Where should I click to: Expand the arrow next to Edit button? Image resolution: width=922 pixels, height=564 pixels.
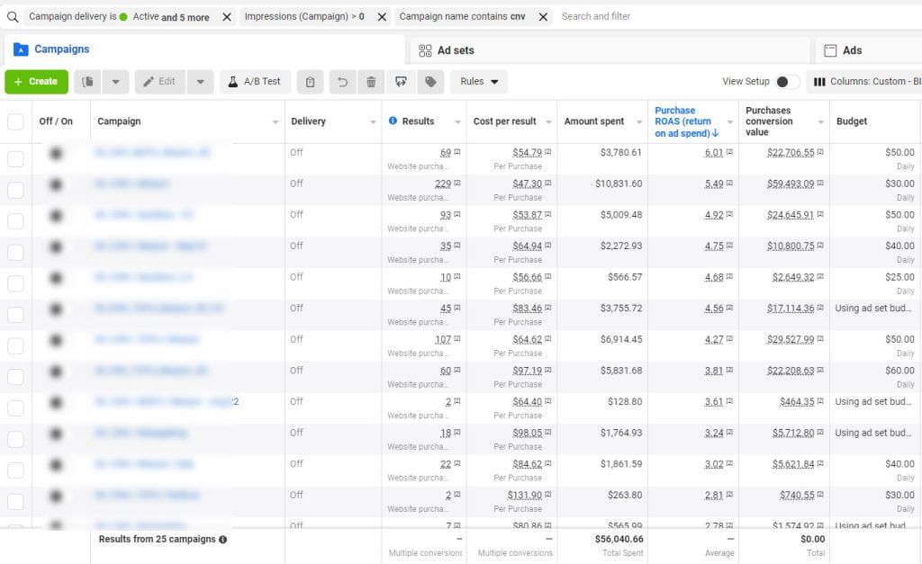[x=201, y=82]
